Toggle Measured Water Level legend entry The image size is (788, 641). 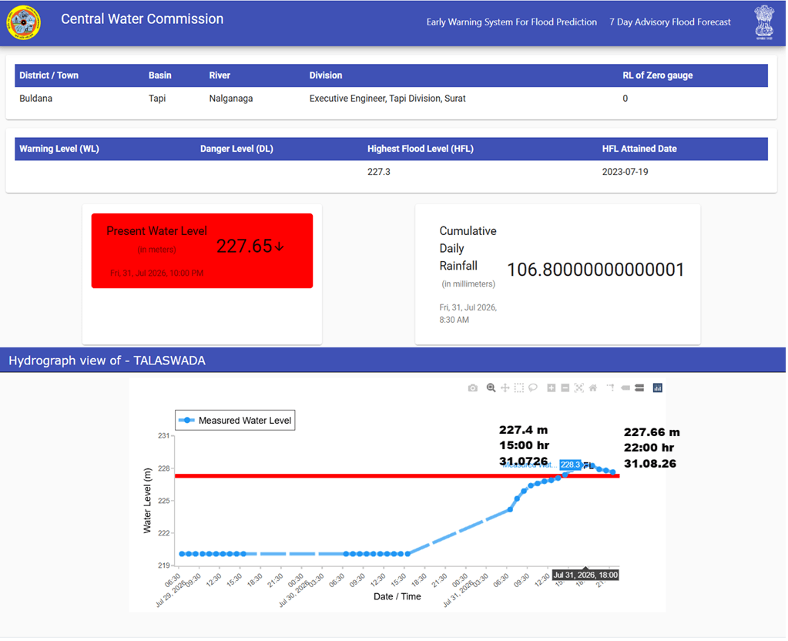click(x=235, y=421)
